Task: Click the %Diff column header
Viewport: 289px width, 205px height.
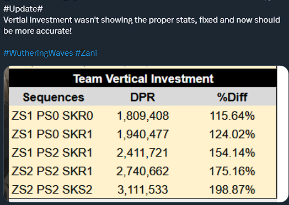Action: tap(232, 97)
